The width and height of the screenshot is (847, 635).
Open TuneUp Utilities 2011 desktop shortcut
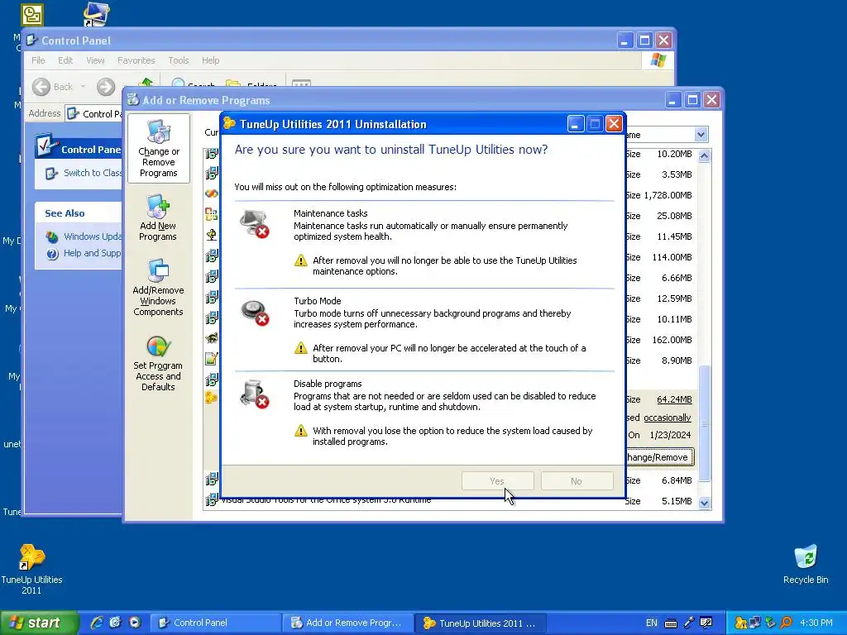click(x=31, y=569)
